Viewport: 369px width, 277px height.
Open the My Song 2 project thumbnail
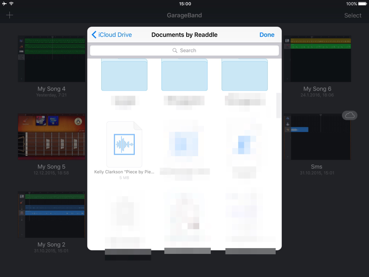(x=51, y=215)
